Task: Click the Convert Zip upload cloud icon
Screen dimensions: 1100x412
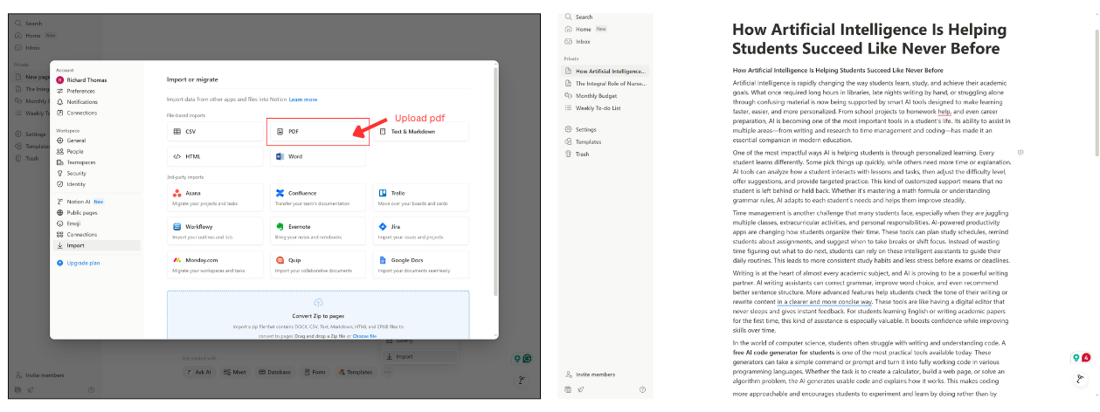Action: pyautogui.click(x=318, y=302)
